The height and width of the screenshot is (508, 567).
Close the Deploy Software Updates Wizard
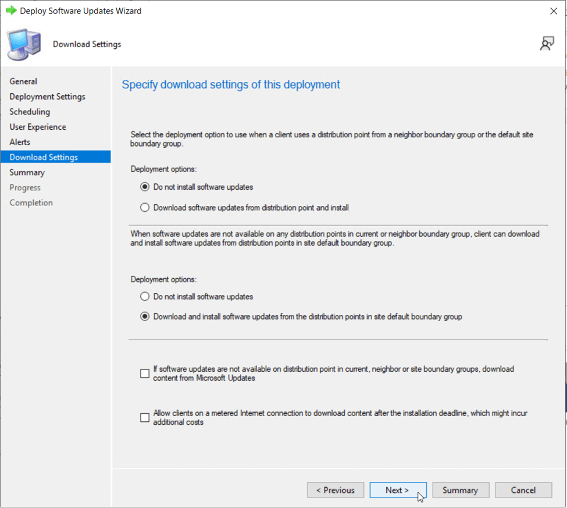[x=553, y=10]
